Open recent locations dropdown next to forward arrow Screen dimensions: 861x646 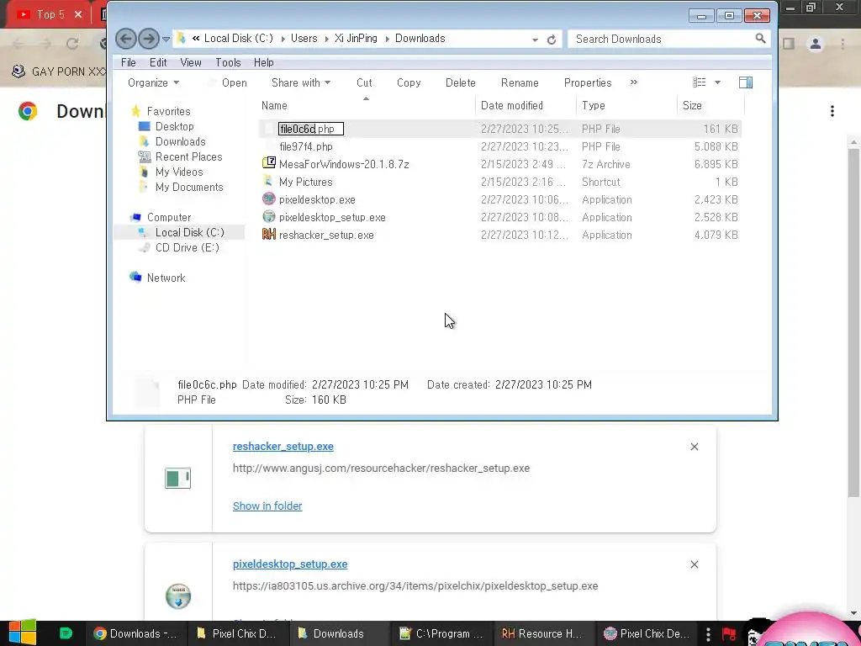[x=166, y=40]
